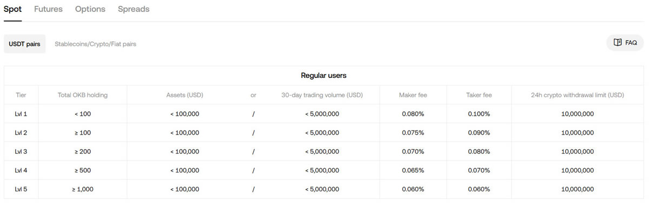Click Lvl 5 withdrawal limit 10,000,000
Image resolution: width=649 pixels, height=206 pixels.
(577, 189)
